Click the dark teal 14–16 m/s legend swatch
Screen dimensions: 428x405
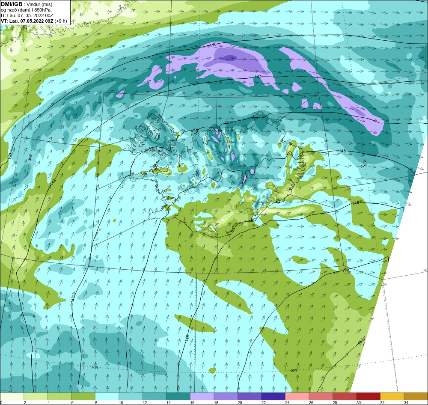pyautogui.click(x=178, y=396)
